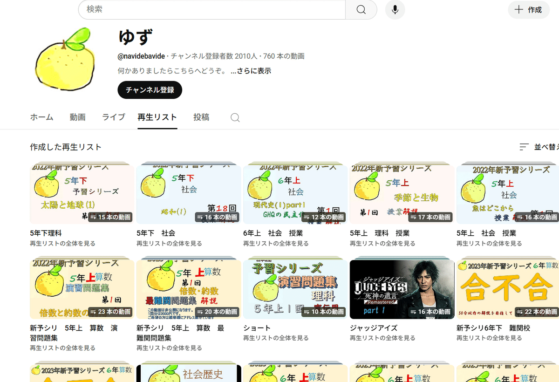
Task: Open the 5年下 社会 playlist thumbnail
Action: (189, 193)
